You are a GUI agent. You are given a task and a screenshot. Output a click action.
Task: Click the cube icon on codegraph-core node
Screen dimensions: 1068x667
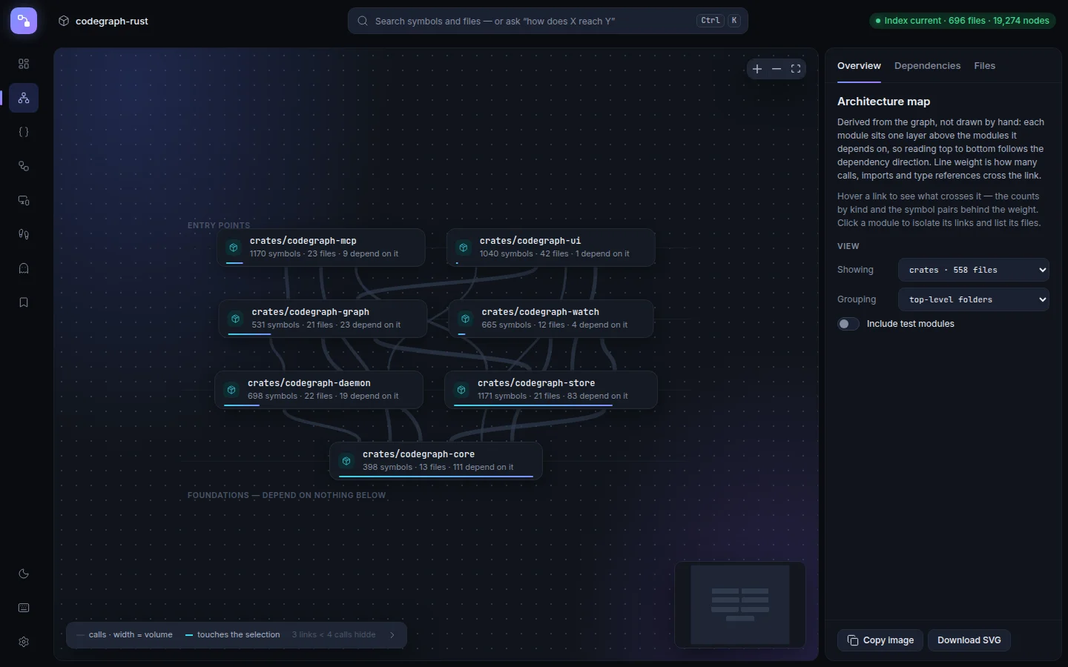(x=346, y=461)
